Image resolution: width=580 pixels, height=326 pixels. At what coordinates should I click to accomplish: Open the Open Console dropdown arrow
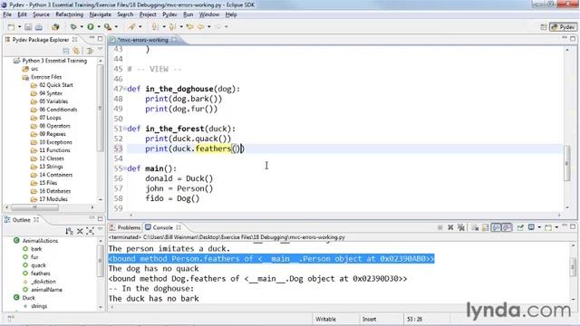pyautogui.click(x=556, y=227)
